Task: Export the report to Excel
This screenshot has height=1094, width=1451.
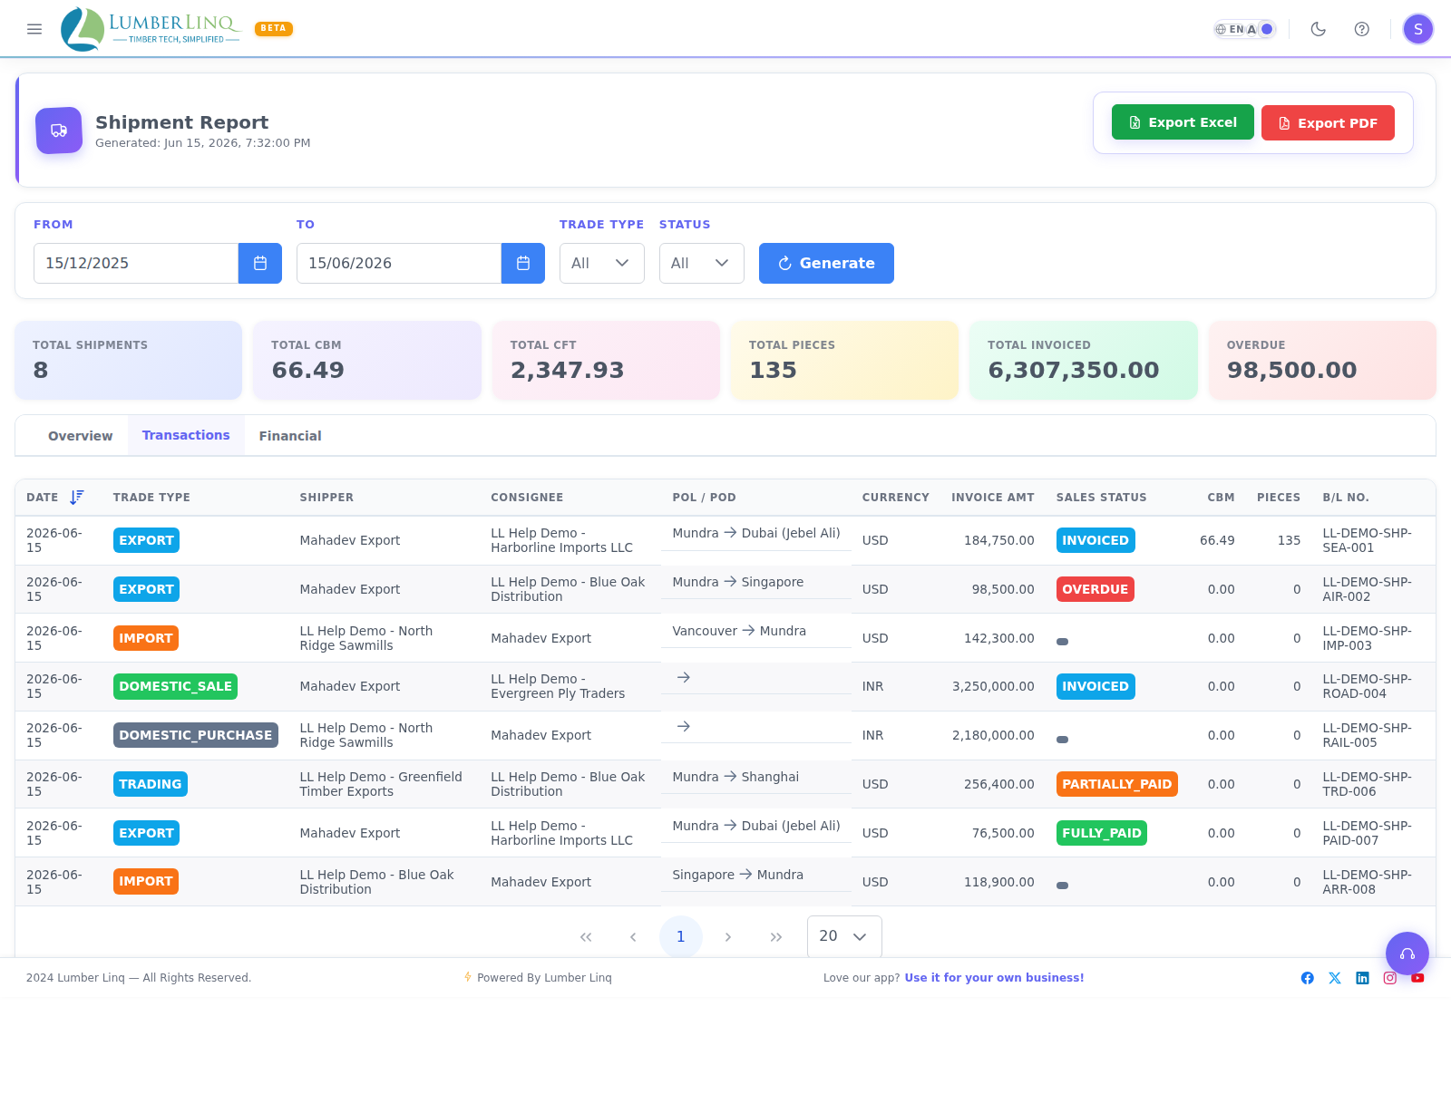Action: [1183, 122]
